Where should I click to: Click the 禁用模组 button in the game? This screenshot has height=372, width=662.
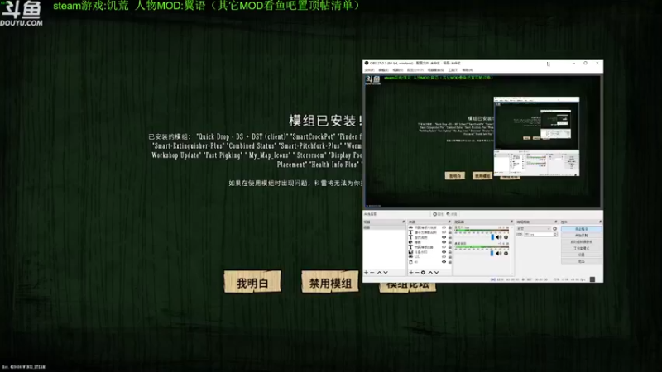pos(330,282)
